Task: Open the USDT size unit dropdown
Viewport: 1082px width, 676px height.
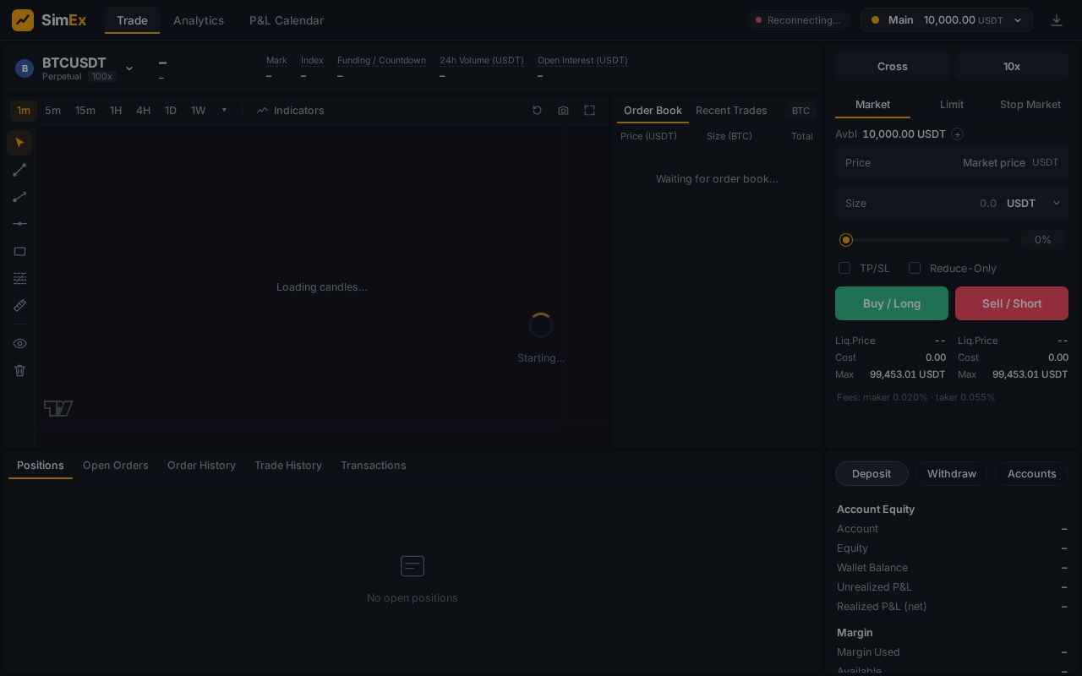Action: [x=1033, y=204]
